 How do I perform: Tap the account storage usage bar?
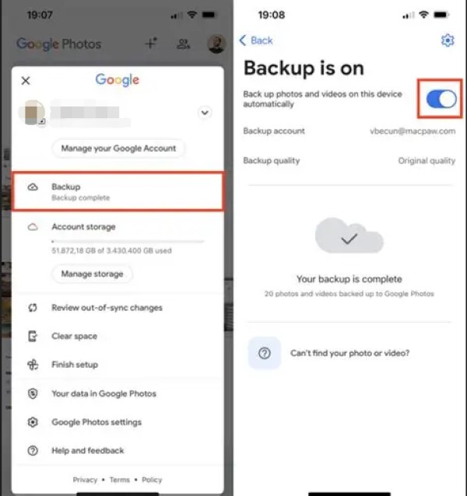(x=128, y=241)
